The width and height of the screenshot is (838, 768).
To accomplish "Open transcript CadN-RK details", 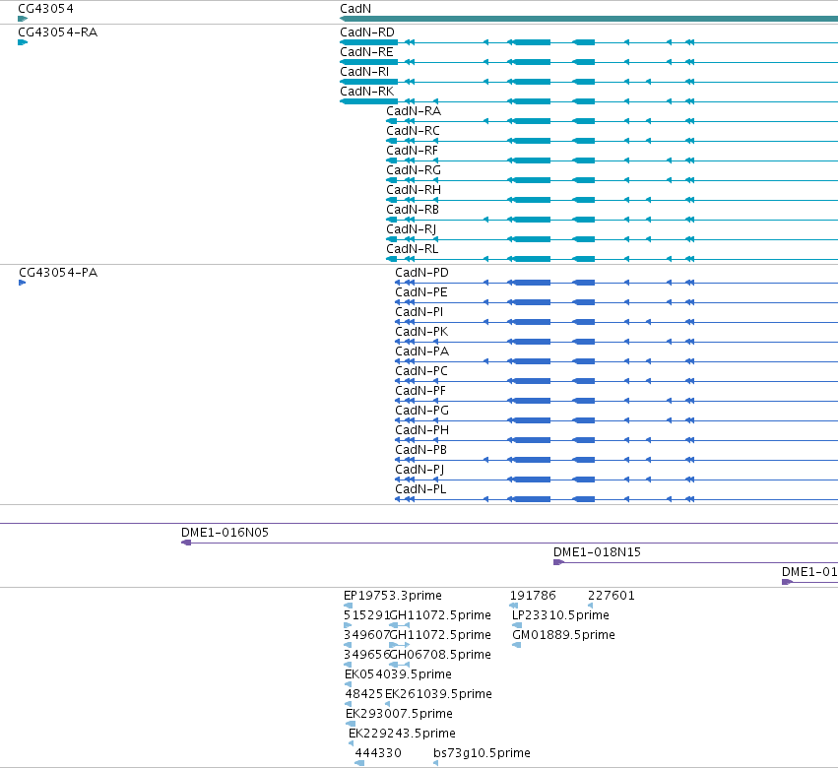I will 367,92.
